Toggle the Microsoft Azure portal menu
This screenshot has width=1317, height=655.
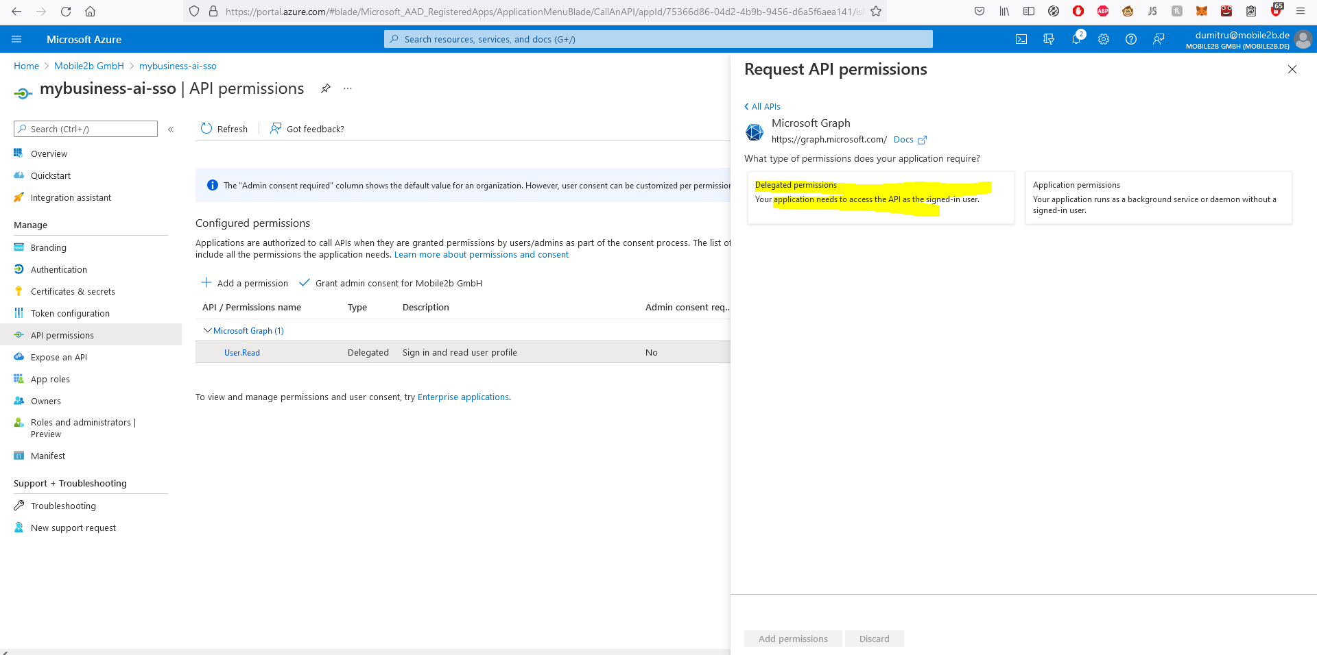[x=16, y=39]
